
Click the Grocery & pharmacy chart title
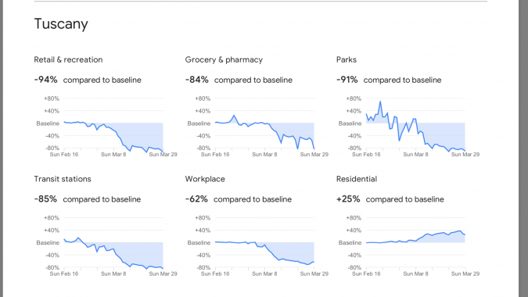point(224,60)
